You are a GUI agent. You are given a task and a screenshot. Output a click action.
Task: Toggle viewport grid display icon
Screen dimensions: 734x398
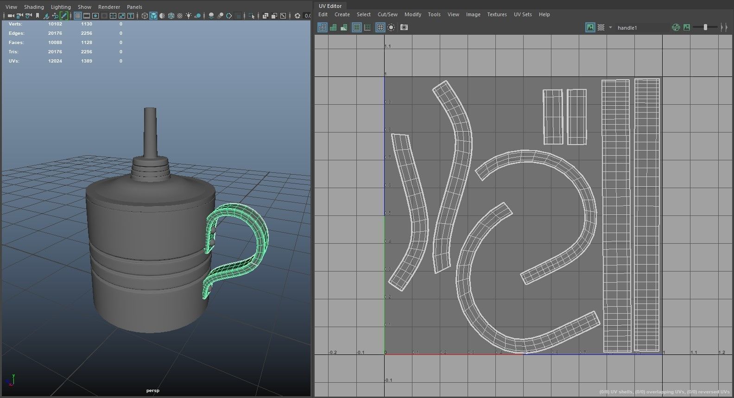tap(78, 16)
